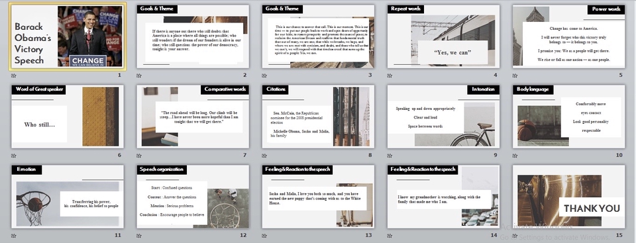Image resolution: width=636 pixels, height=243 pixels.
Task: Click the animation star icon under slide 13
Action: click(264, 235)
